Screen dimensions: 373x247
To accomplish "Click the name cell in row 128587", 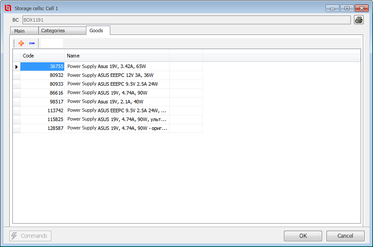I will [x=117, y=128].
